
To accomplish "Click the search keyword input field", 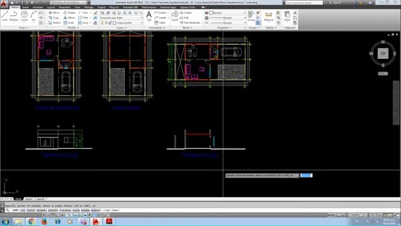I will coord(304,3).
